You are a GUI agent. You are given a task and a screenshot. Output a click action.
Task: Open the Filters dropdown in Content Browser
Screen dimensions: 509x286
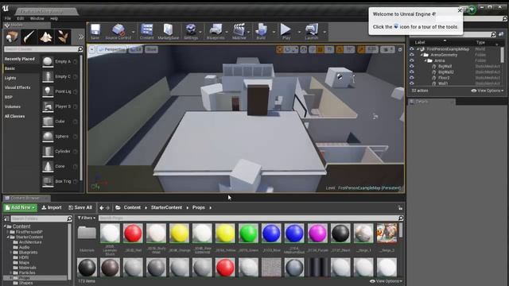click(x=87, y=218)
